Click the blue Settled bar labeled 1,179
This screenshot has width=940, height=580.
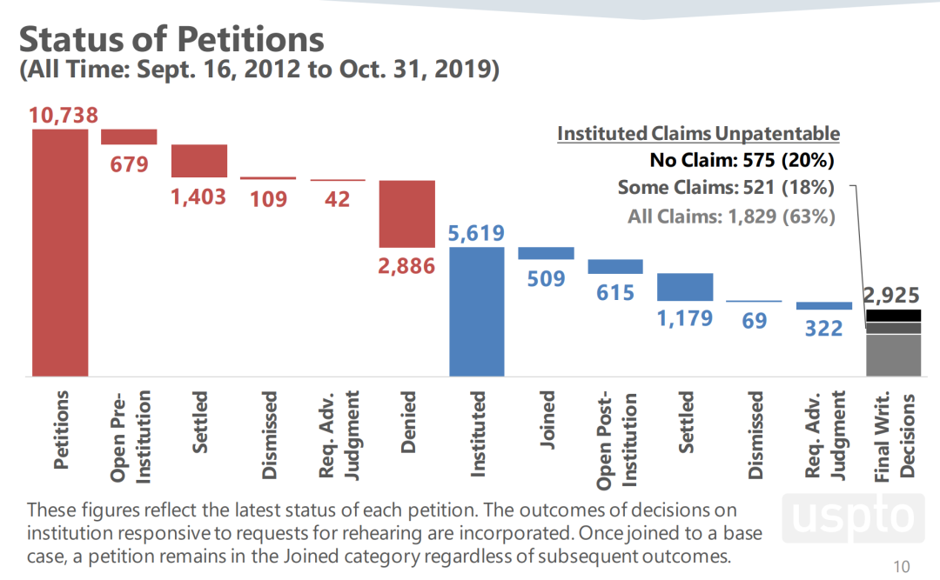(x=685, y=287)
